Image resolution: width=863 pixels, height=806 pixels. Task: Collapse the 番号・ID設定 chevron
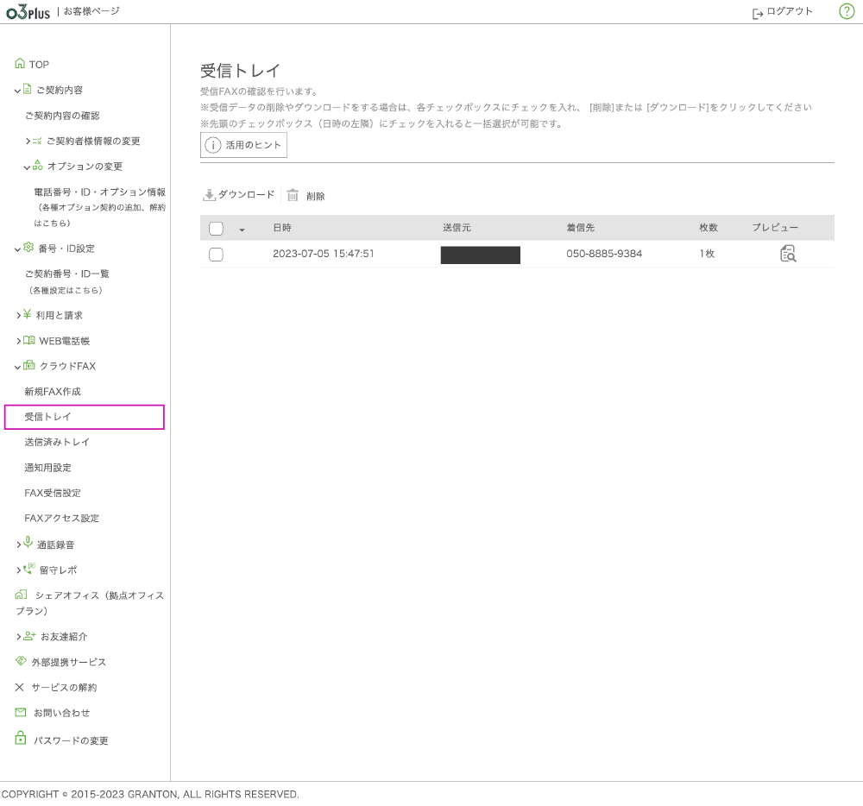(x=17, y=249)
